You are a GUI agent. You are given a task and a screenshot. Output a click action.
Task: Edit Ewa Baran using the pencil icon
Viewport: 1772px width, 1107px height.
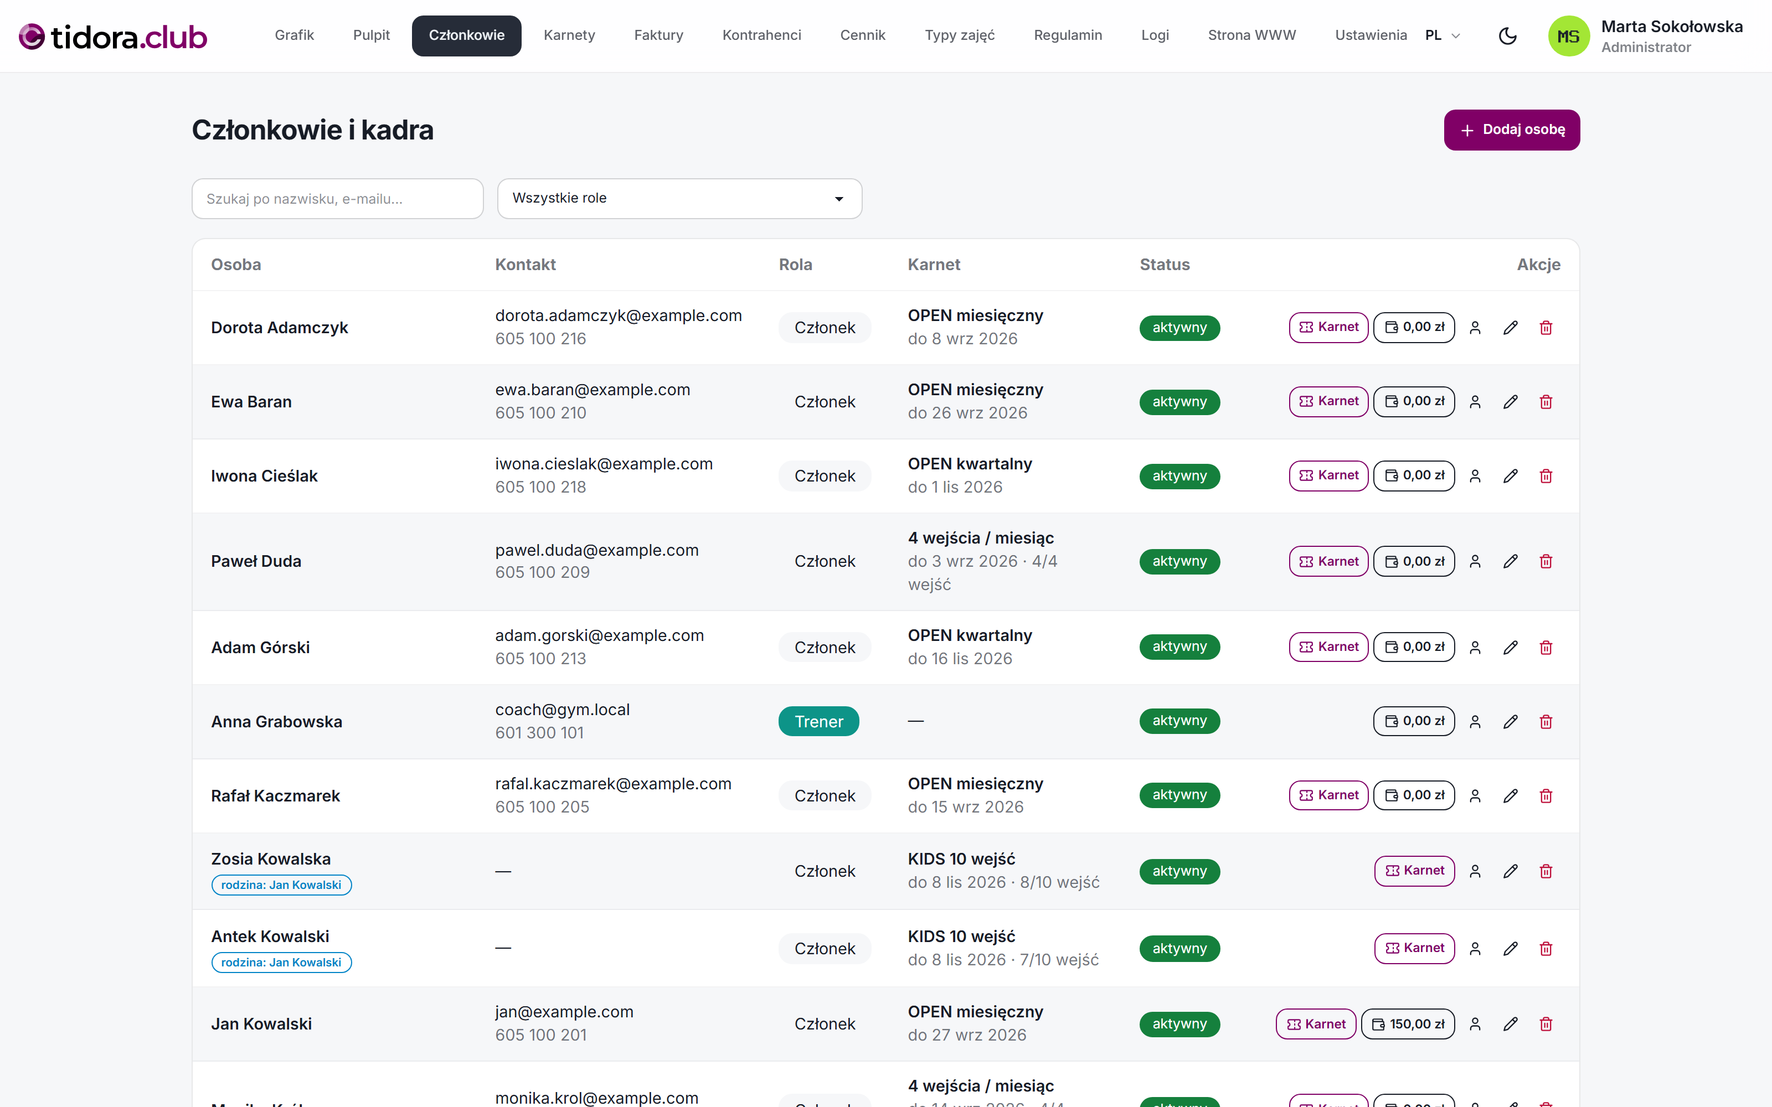tap(1511, 401)
